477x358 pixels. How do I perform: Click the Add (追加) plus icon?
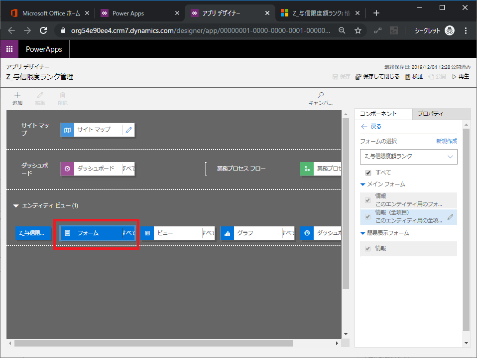(17, 95)
